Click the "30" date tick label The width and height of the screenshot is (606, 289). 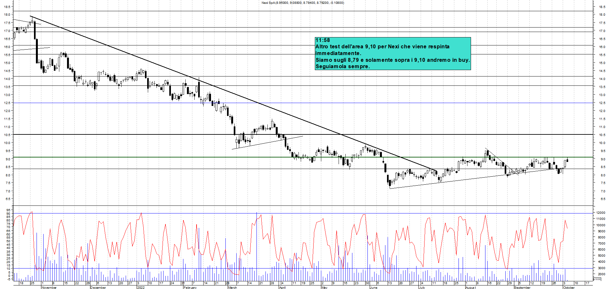click(x=367, y=283)
